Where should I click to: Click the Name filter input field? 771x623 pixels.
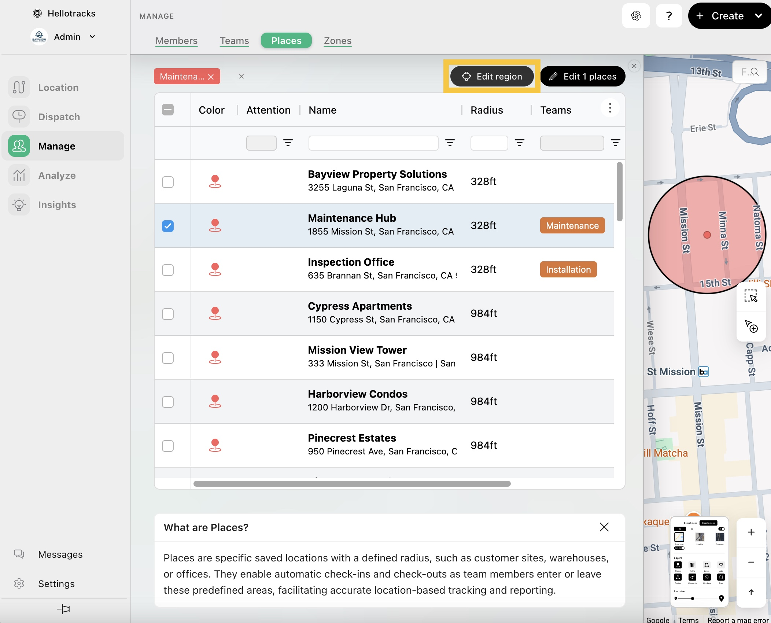[373, 143]
